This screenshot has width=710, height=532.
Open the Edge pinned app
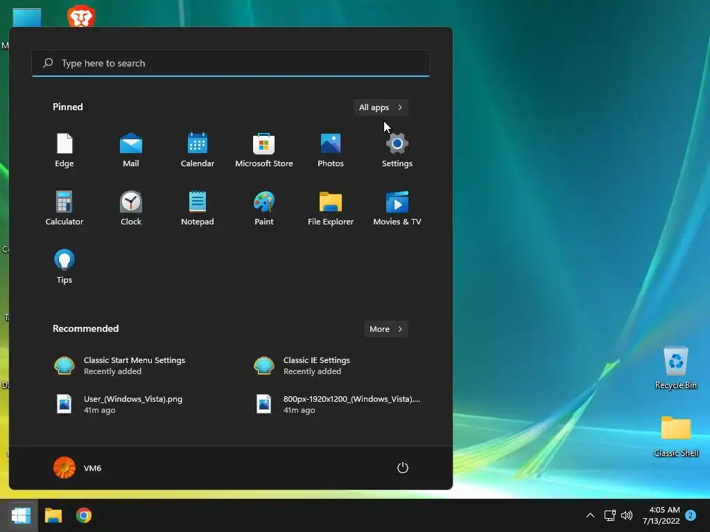point(64,150)
